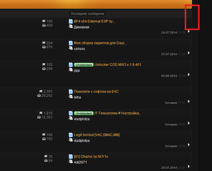Open user profile leha
Image resolution: width=212 pixels, height=171 pixels.
point(77,97)
